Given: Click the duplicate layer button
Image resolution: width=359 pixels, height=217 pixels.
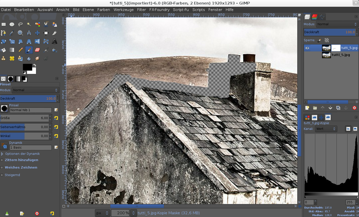Looking at the screenshot, I should coord(338,108).
